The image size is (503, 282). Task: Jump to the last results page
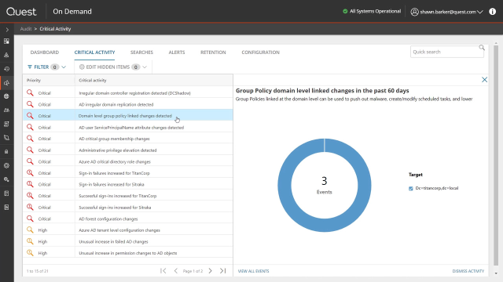click(x=223, y=271)
